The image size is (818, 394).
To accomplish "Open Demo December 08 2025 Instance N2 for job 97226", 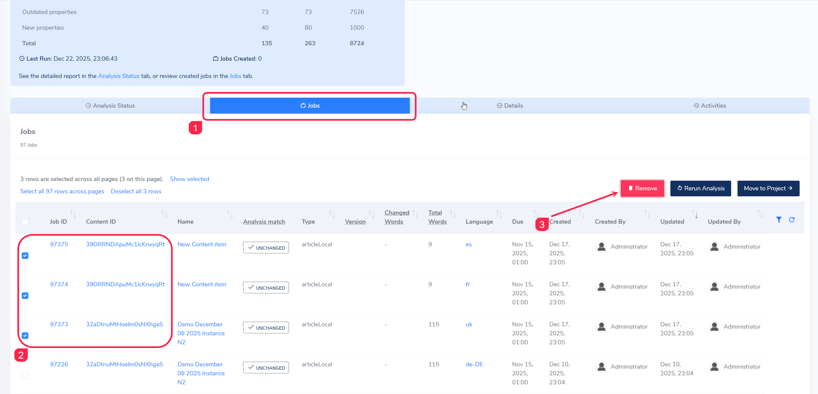I will [x=201, y=373].
